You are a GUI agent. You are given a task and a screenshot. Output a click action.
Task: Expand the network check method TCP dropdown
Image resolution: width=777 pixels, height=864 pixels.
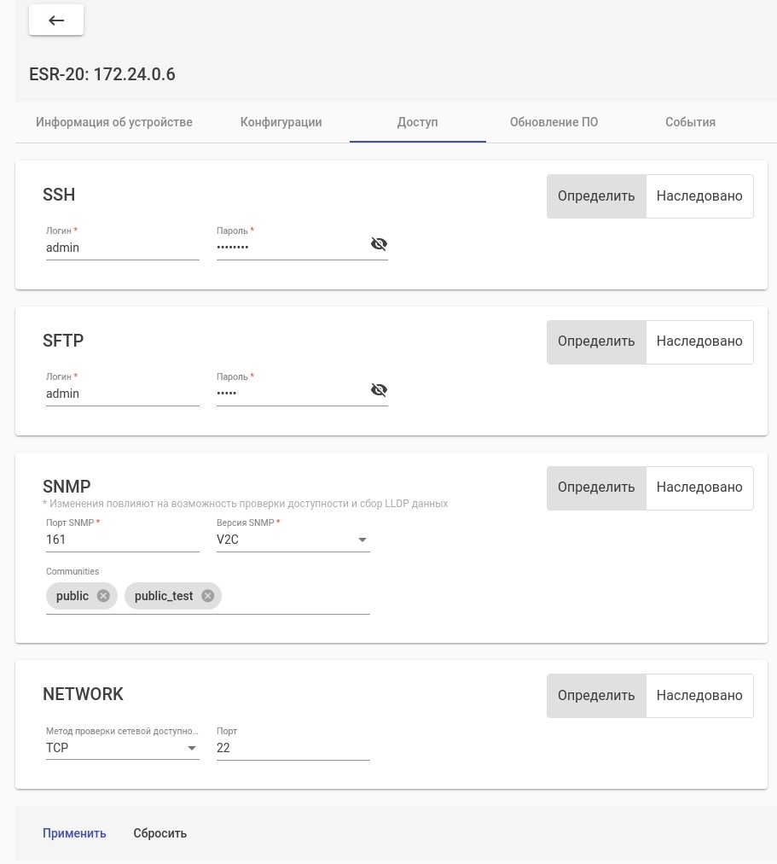(122, 748)
